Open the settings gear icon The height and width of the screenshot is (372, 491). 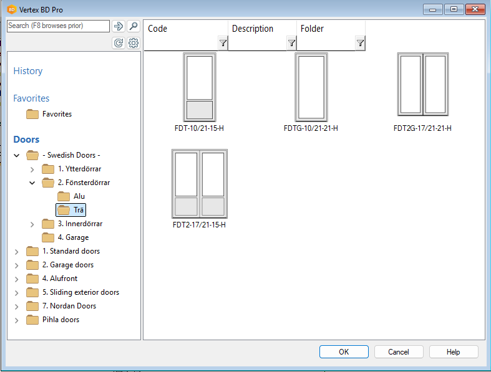tap(133, 43)
